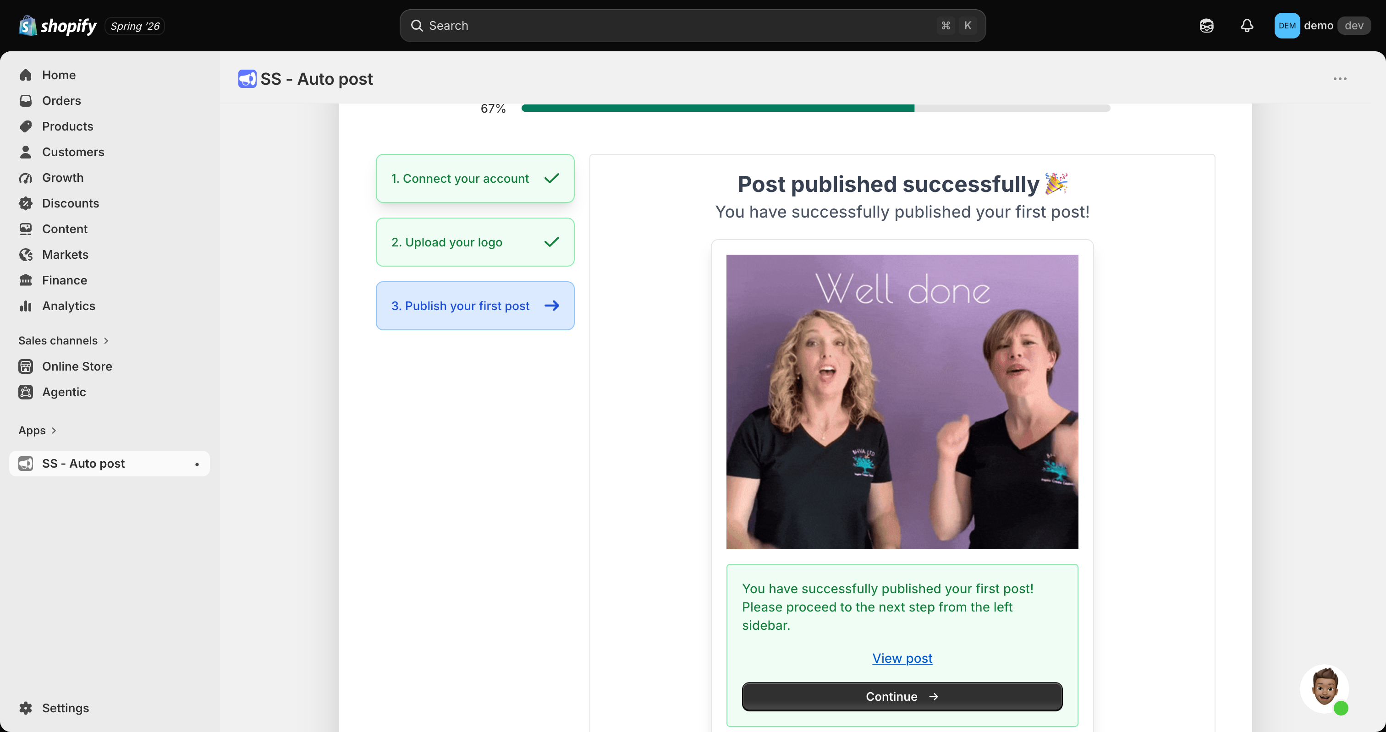The width and height of the screenshot is (1386, 732).
Task: Open the Sidekick assistant icon
Action: point(1206,25)
